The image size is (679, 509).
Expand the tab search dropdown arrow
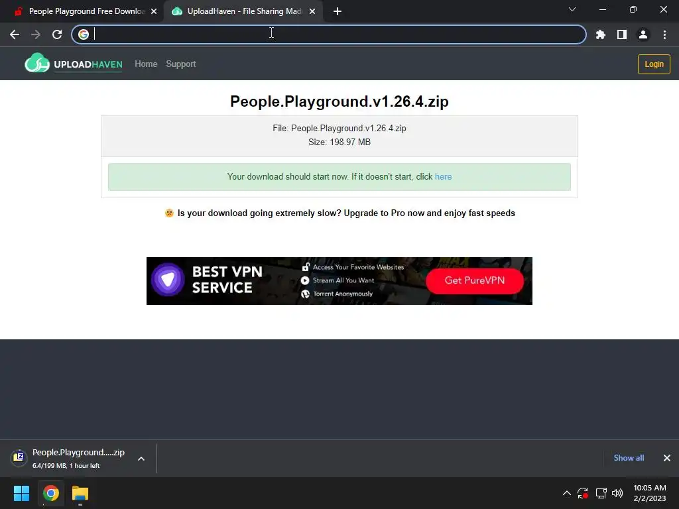[572, 9]
